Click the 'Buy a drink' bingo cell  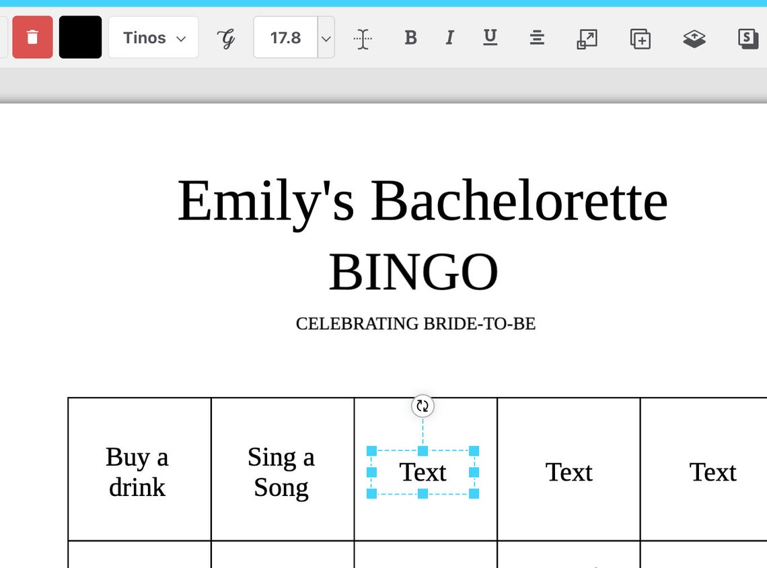click(x=137, y=472)
